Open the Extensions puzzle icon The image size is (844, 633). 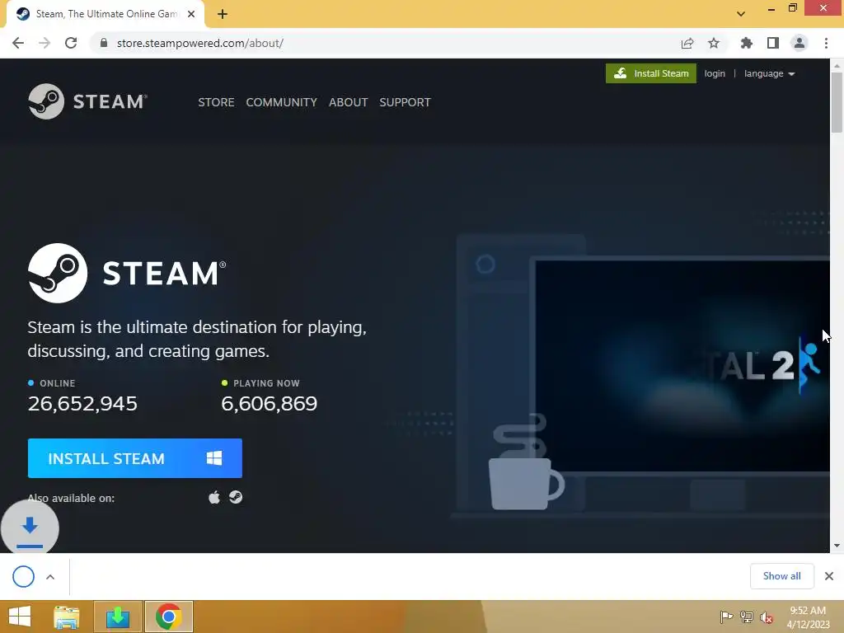click(746, 43)
